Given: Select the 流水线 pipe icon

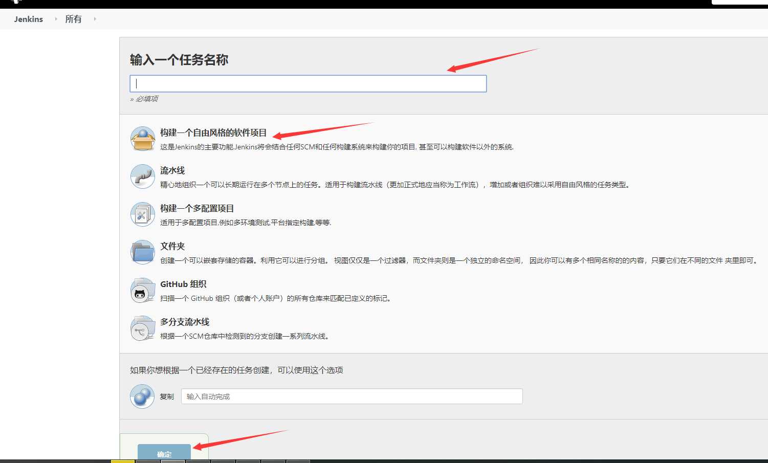Looking at the screenshot, I should pos(143,177).
